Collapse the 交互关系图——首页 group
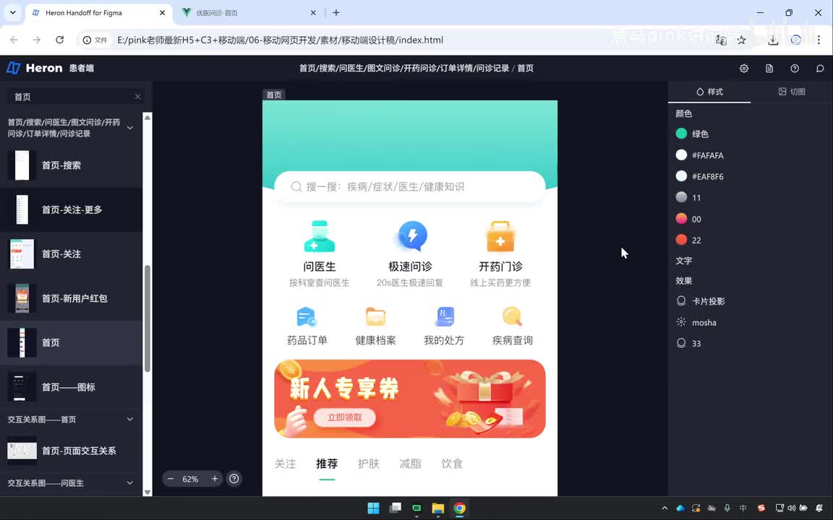 pos(130,419)
